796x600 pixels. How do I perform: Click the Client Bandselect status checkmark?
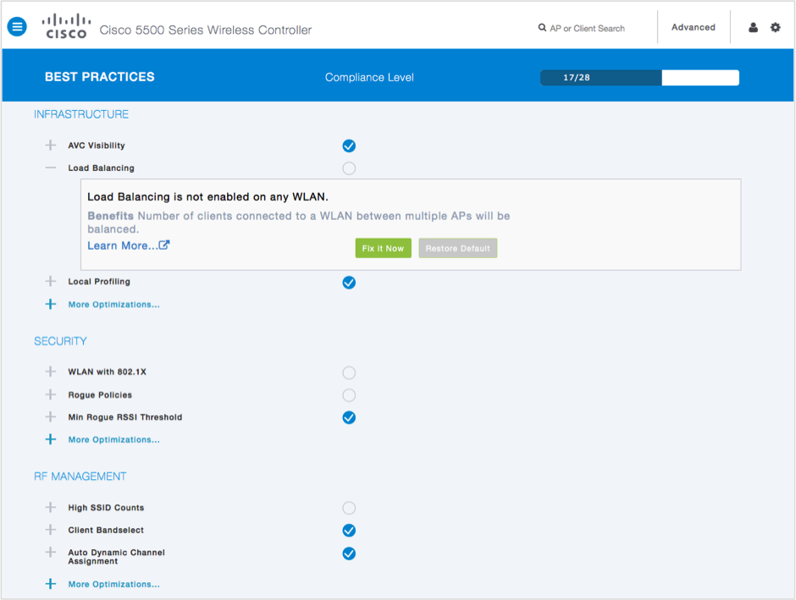(349, 531)
